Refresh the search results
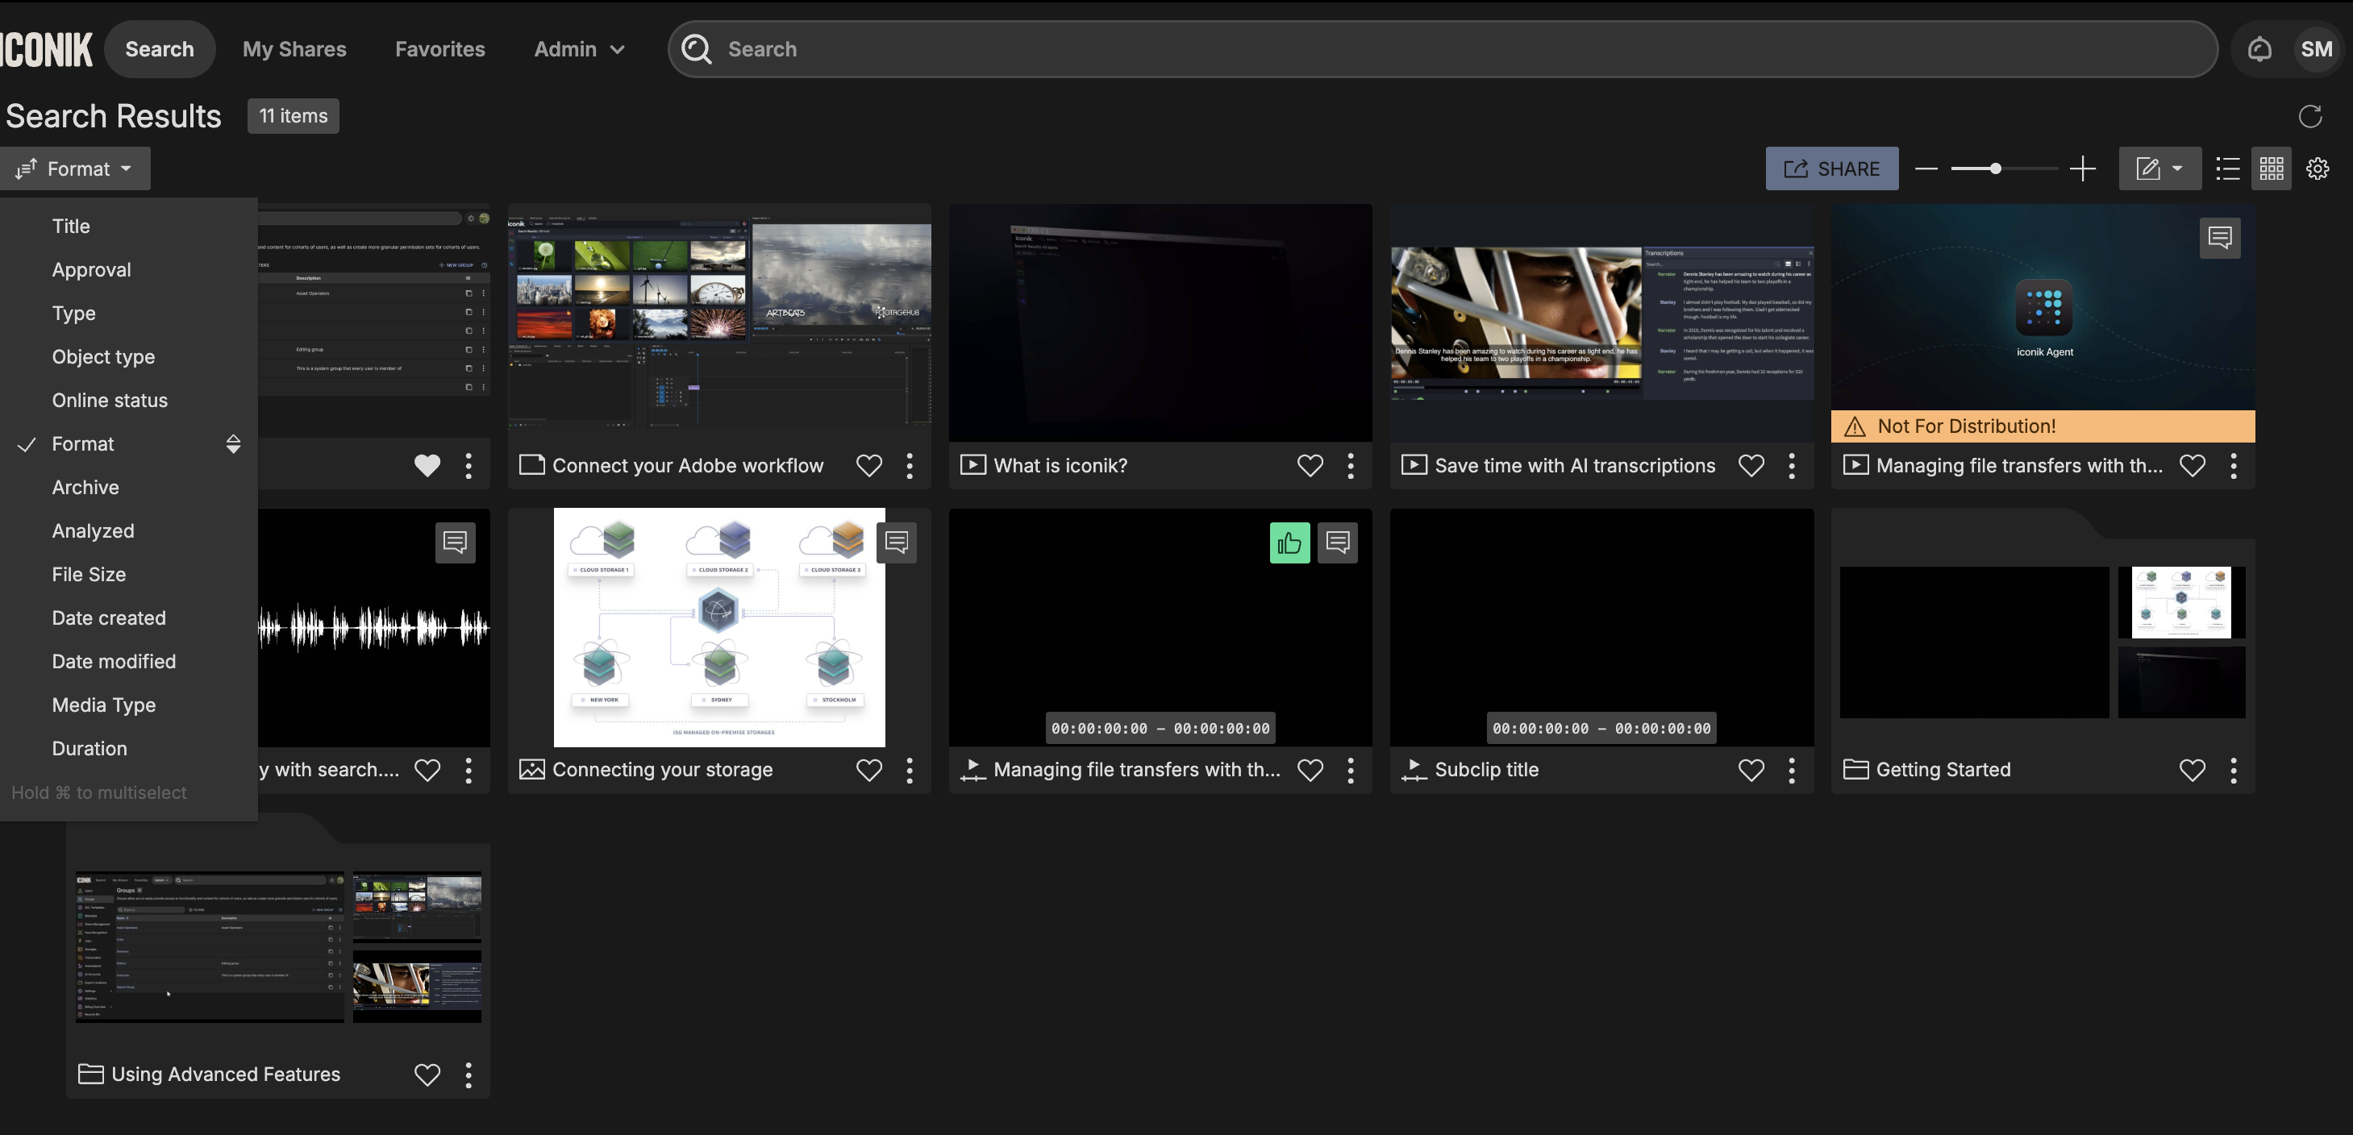This screenshot has height=1135, width=2353. (2310, 116)
